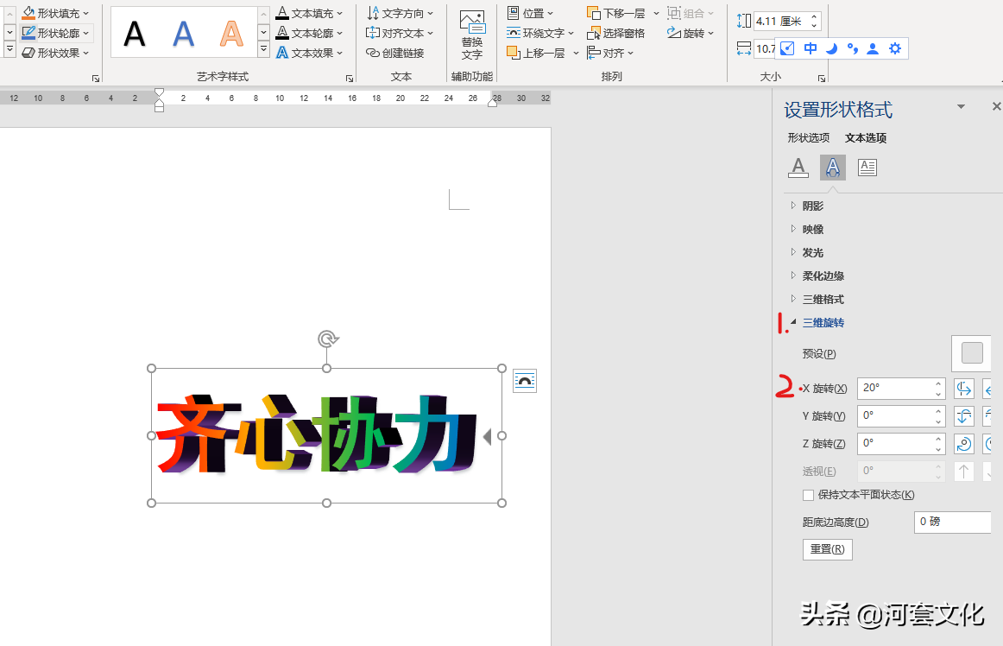Click the X 旋转 value field
Viewport: 1003px width, 646px height.
(x=894, y=389)
